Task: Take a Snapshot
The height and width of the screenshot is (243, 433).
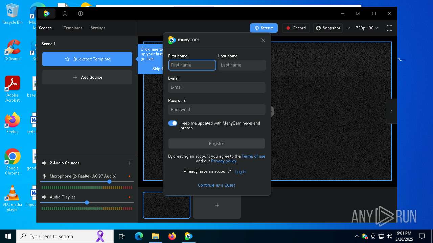Action: 328,28
